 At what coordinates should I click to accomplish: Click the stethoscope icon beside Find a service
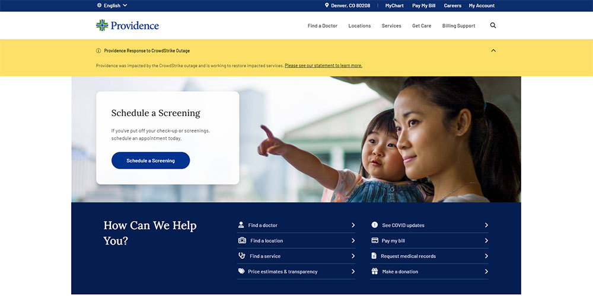tap(242, 256)
